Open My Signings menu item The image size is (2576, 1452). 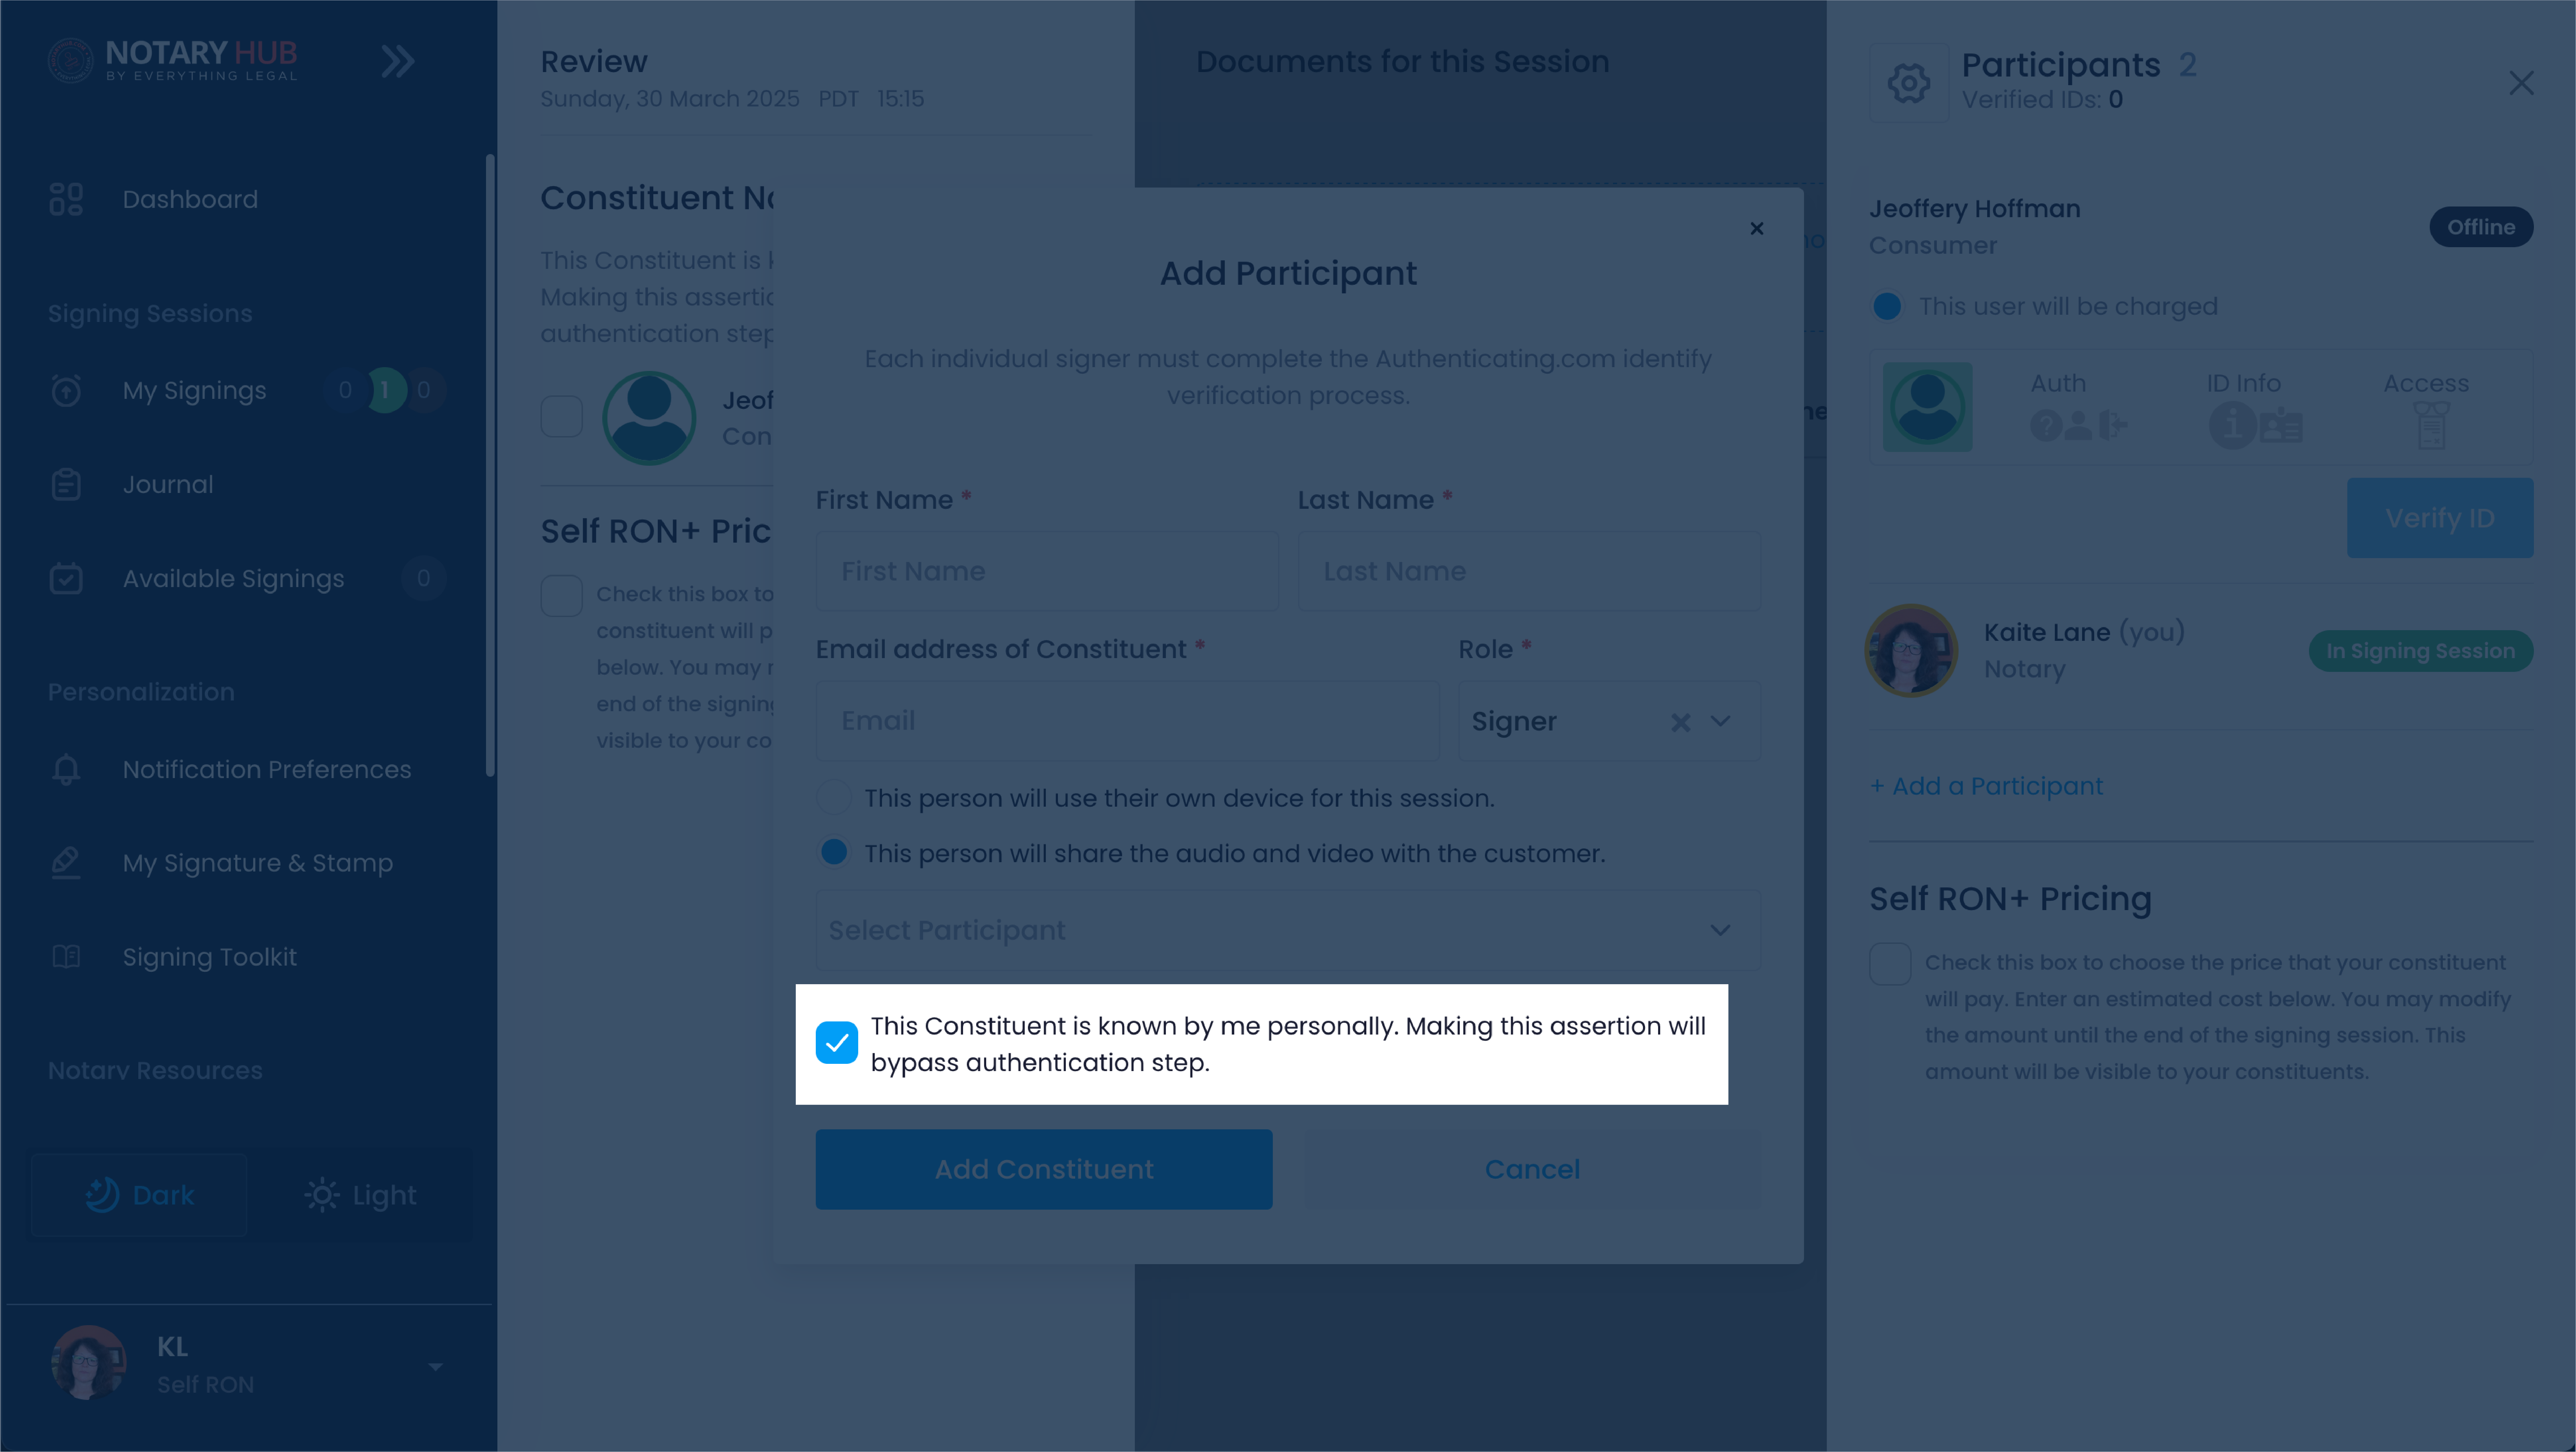(194, 390)
